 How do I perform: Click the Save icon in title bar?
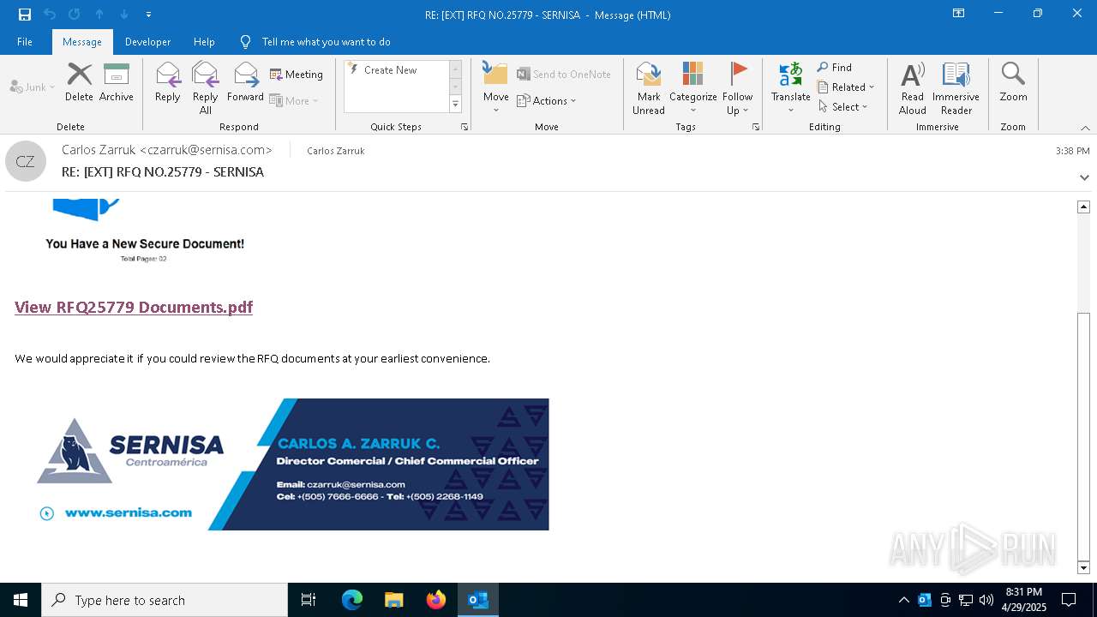click(x=25, y=14)
